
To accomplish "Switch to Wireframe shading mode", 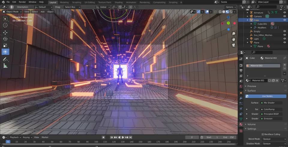I will (x=220, y=12).
